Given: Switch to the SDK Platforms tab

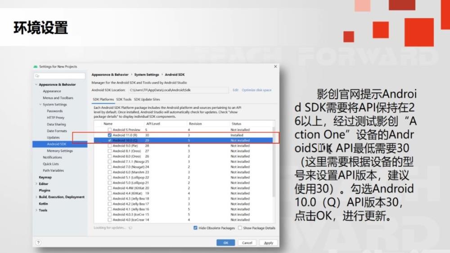Looking at the screenshot, I should coord(103,99).
